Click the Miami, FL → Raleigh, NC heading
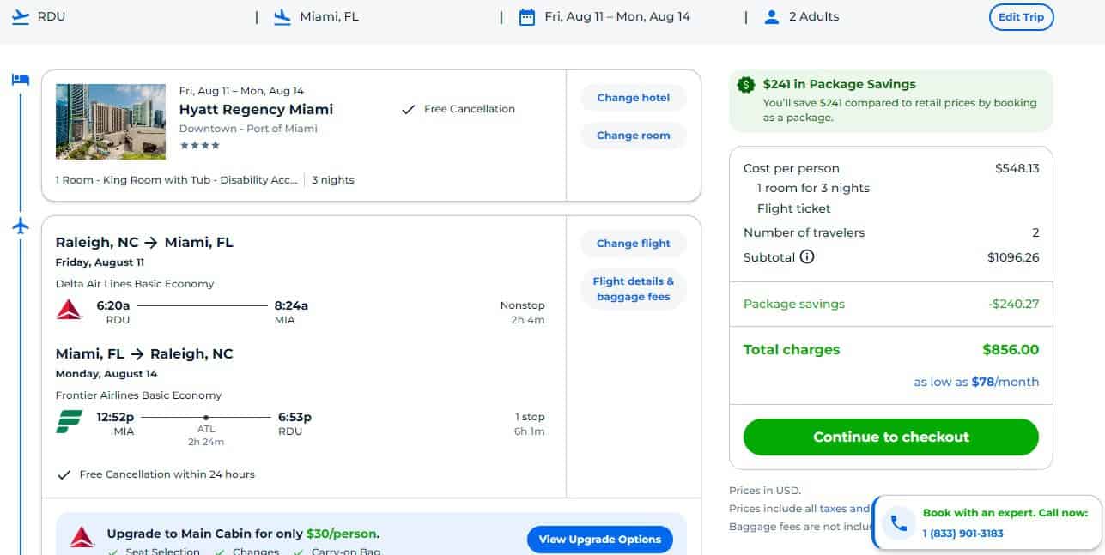Image resolution: width=1105 pixels, height=555 pixels. tap(144, 354)
